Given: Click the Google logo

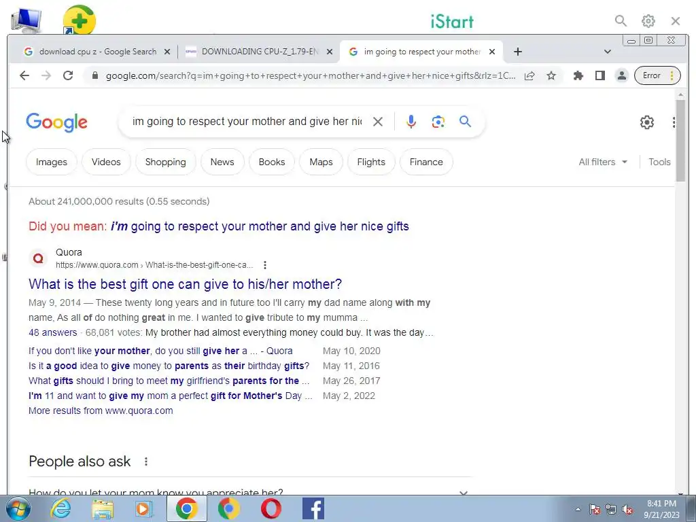Looking at the screenshot, I should coord(57,122).
